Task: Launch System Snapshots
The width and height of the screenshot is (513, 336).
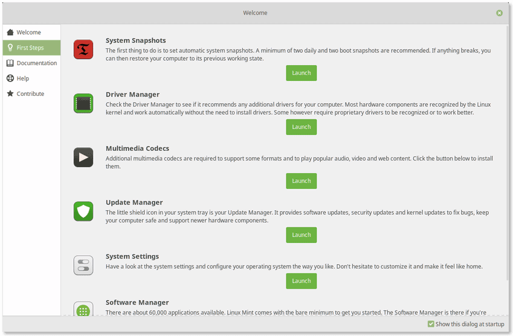Action: pos(302,73)
